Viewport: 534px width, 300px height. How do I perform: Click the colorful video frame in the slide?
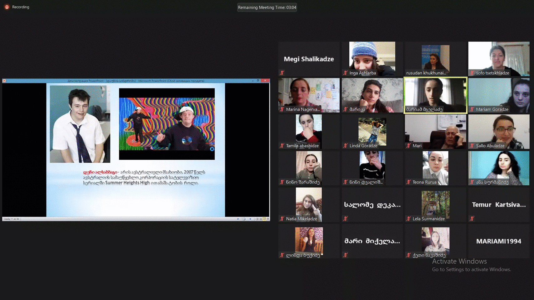coord(167,124)
